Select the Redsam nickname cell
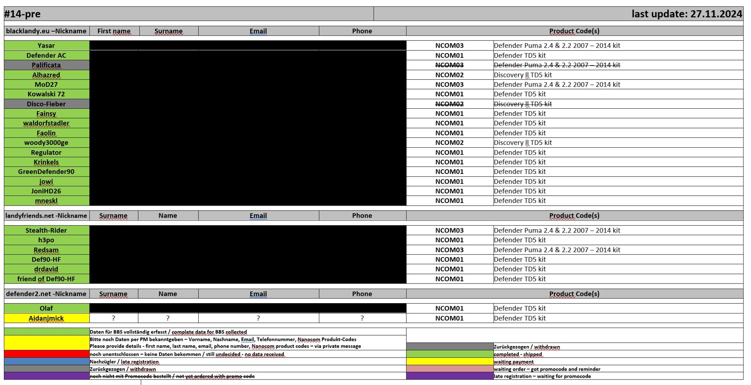This screenshot has height=385, width=751. tap(46, 250)
